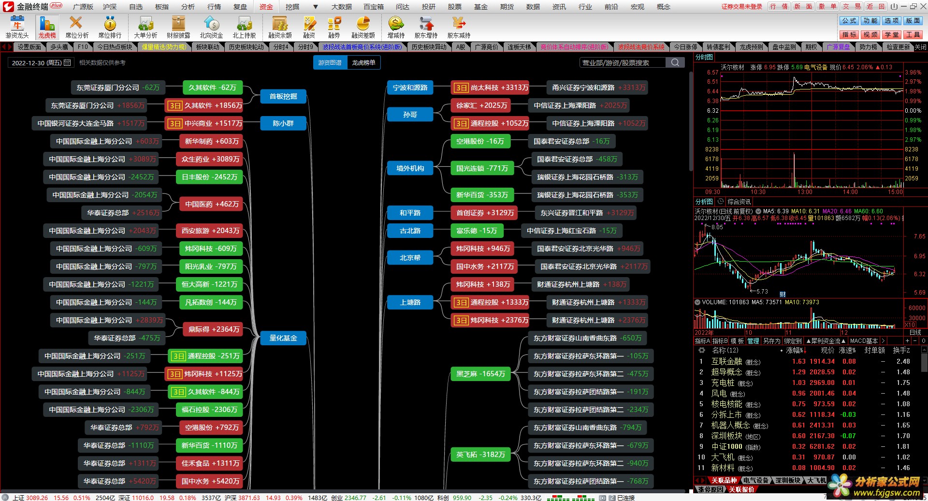The image size is (928, 501).
Task: Open 北向资金 tool
Action: tap(211, 27)
